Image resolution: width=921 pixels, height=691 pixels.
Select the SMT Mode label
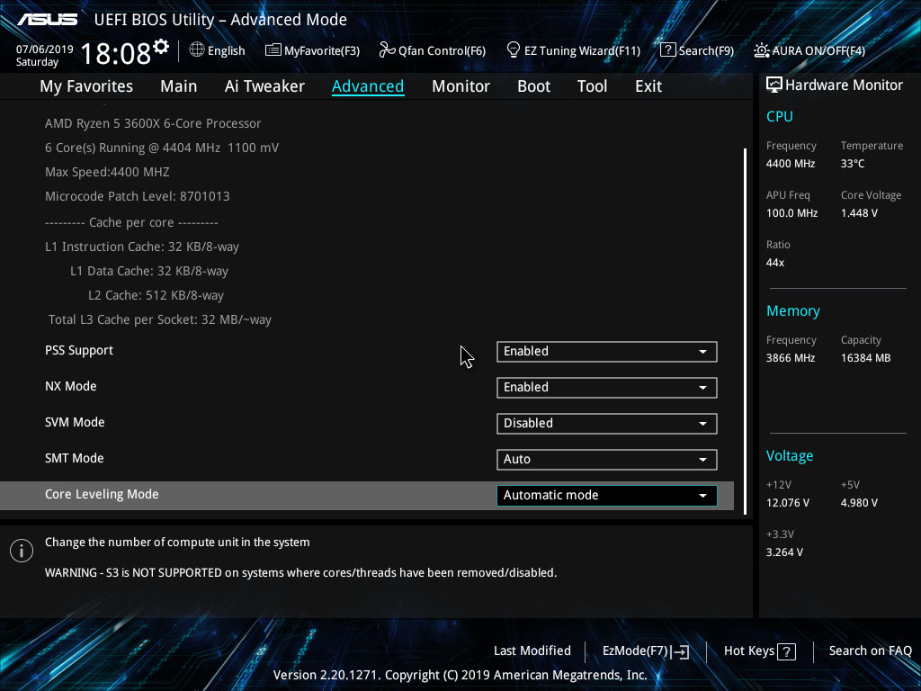pyautogui.click(x=74, y=458)
